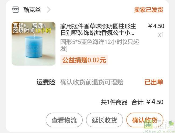Tap the 共1件商品 item count summary
175x133 pixels.
coord(114,102)
